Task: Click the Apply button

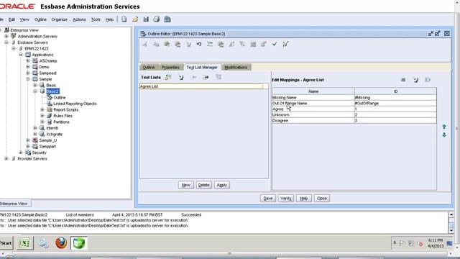Action: [222, 185]
